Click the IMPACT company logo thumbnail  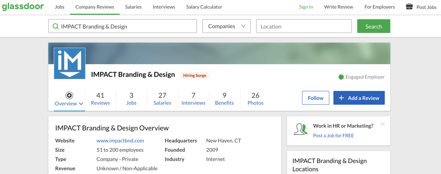tap(70, 63)
